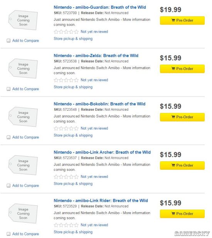Tick Add to Compare for Bokoblin amiibo
This screenshot has height=238, width=212.
point(8,137)
